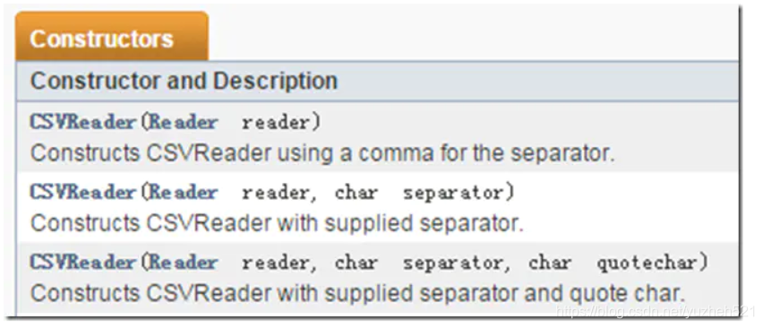This screenshot has height=328, width=763.
Task: Click the 'quotechar' parameter name
Action: [x=651, y=263]
